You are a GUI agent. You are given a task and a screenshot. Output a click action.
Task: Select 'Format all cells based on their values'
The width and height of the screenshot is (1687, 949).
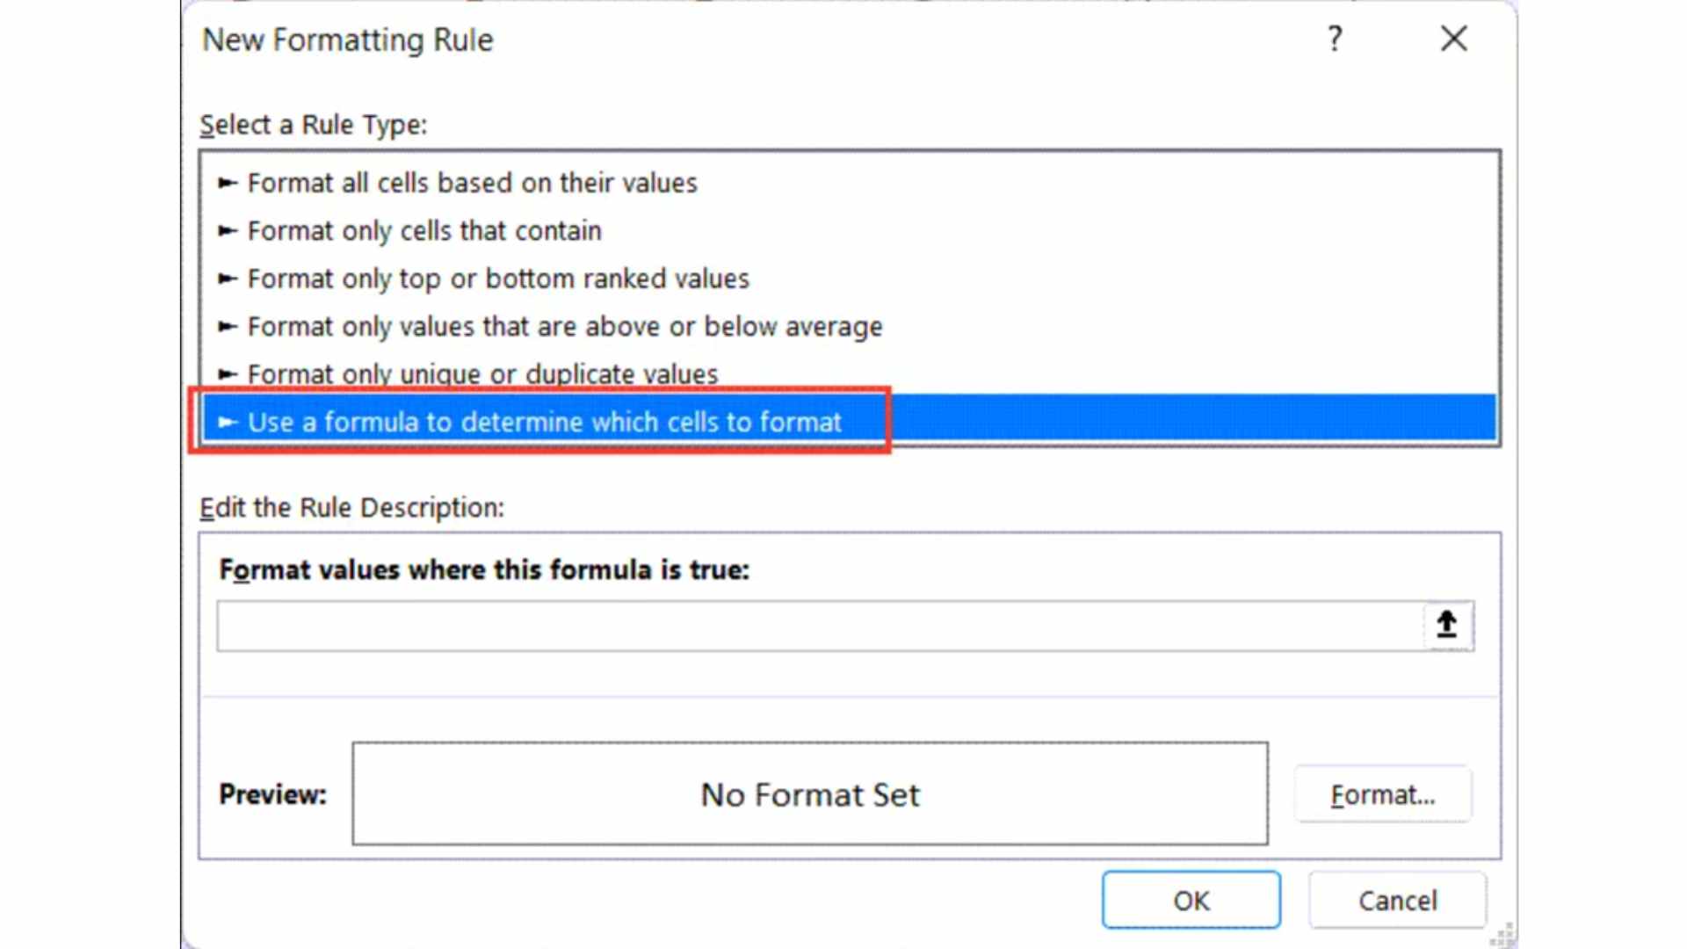473,183
